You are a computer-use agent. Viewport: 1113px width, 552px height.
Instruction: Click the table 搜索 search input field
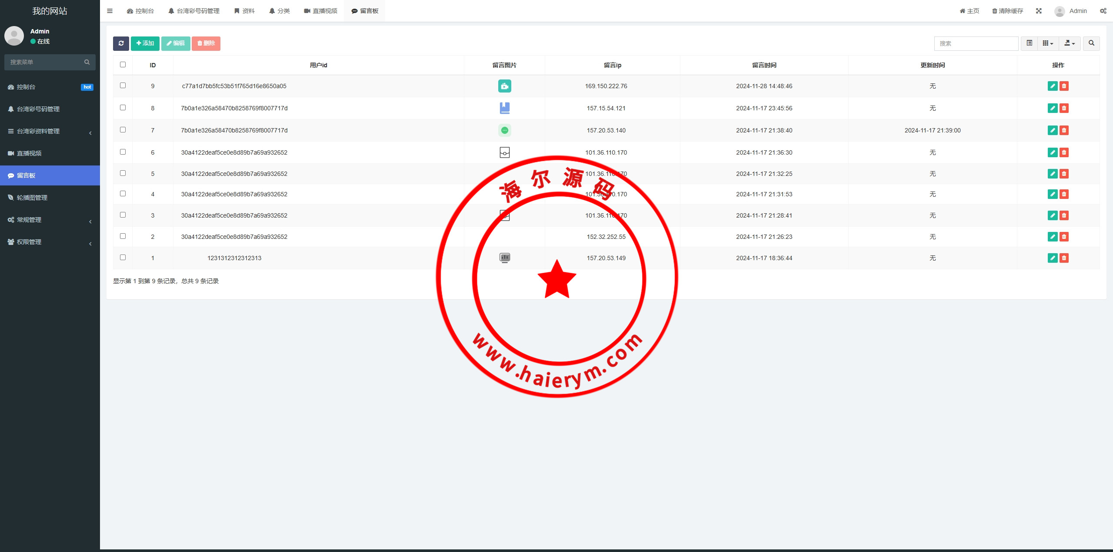pos(976,43)
